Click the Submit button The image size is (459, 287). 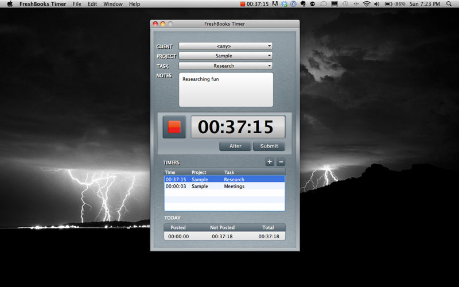[x=269, y=146]
